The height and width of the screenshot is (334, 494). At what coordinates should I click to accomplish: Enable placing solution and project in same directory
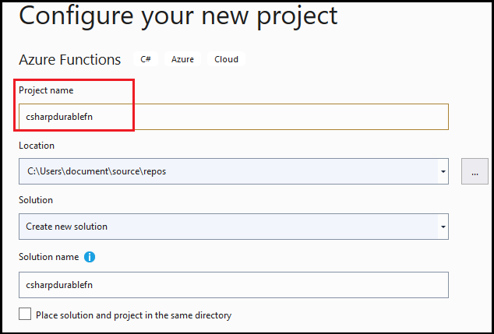click(26, 315)
